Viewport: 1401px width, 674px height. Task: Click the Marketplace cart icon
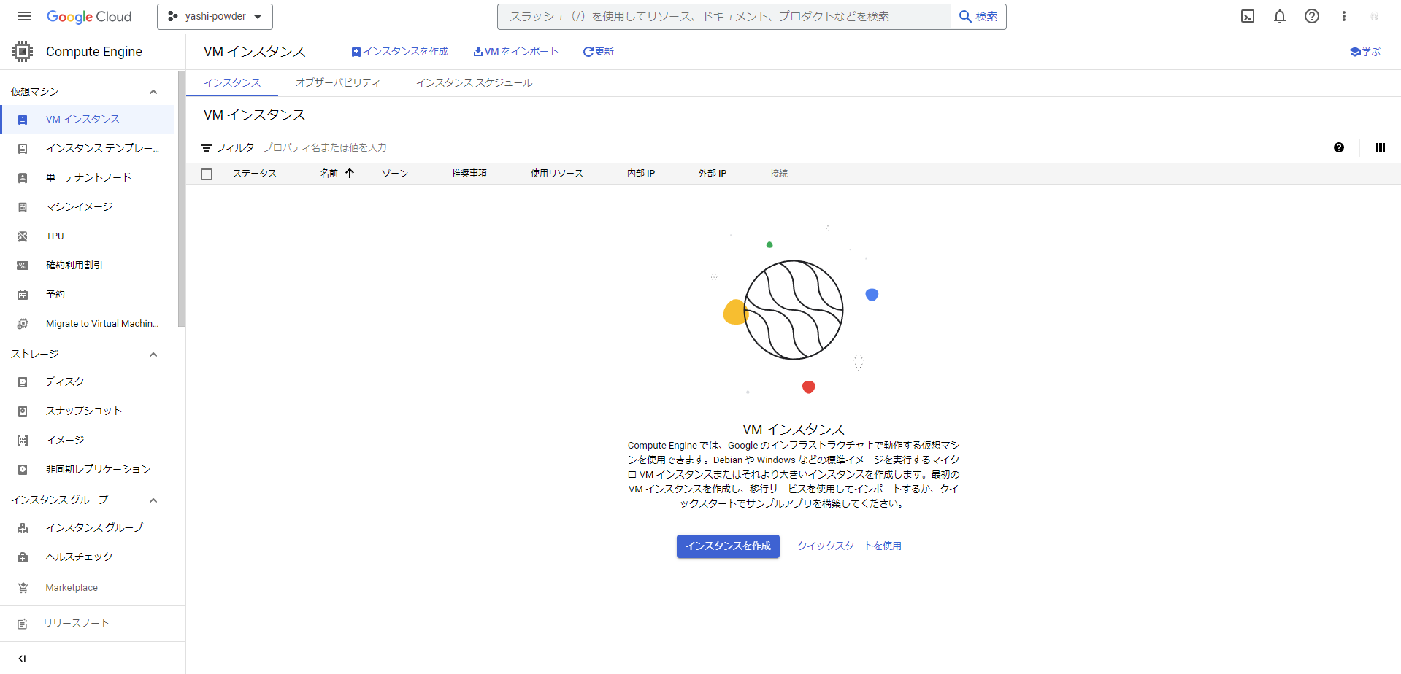coord(23,588)
